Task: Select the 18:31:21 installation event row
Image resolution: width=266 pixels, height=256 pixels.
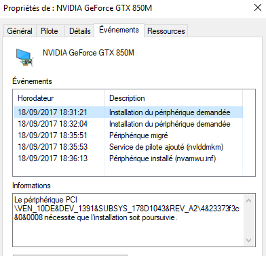Action: (x=128, y=112)
